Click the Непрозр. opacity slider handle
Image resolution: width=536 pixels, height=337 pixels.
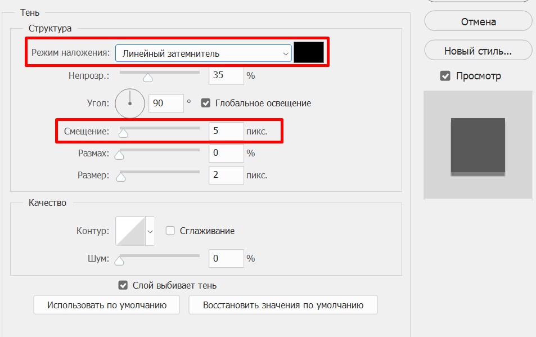click(x=148, y=78)
